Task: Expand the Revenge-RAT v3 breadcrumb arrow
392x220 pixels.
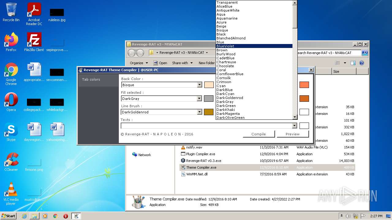Action: point(207,53)
